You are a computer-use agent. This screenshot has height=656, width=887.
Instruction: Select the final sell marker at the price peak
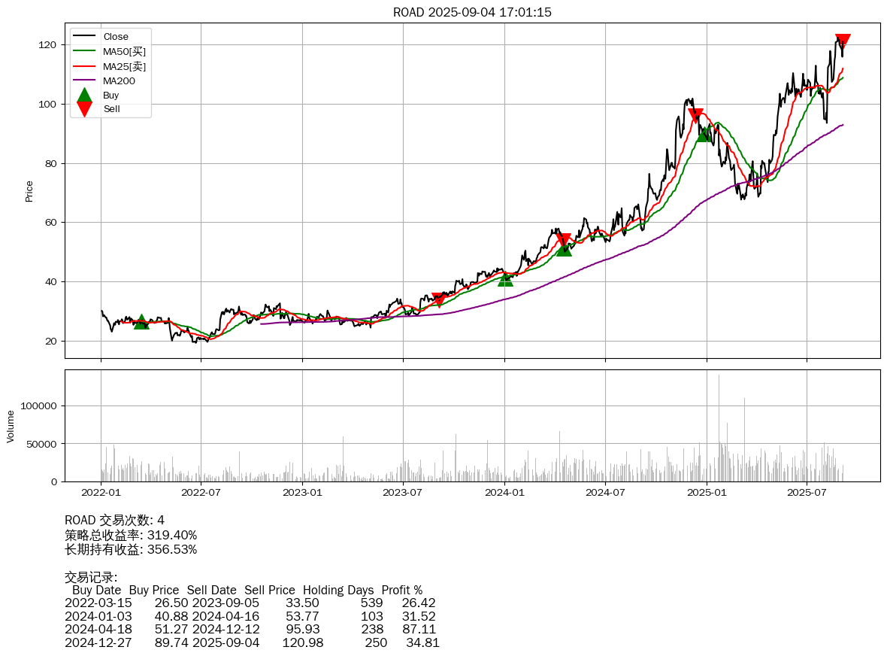pyautogui.click(x=843, y=41)
